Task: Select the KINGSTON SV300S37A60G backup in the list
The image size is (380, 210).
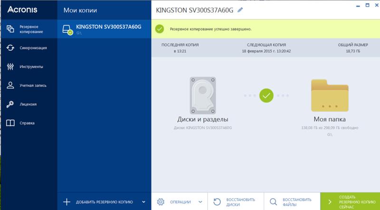Action: 104,29
